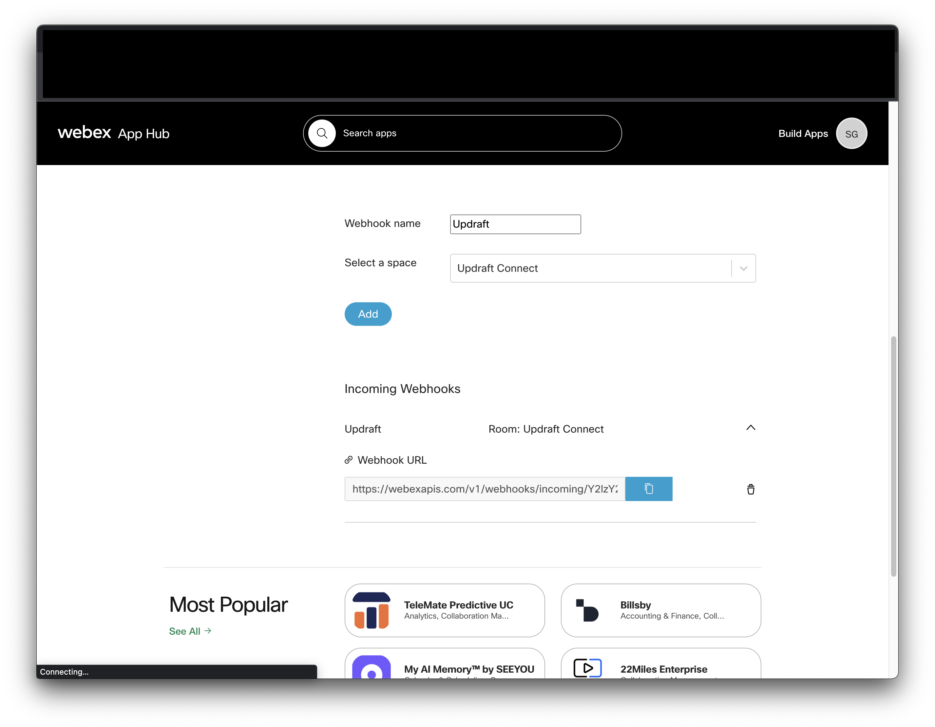Click the vertical page scrollbar

pyautogui.click(x=893, y=456)
